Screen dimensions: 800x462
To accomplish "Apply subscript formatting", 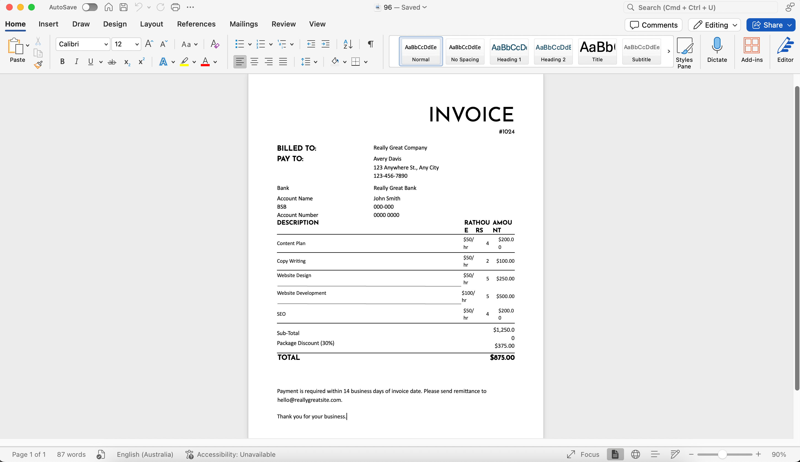I will click(127, 62).
